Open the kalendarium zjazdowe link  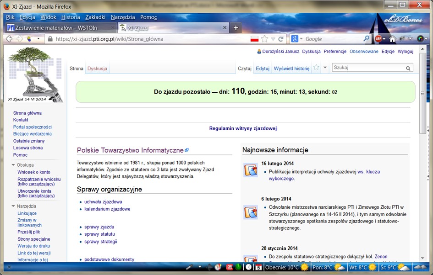107,209
